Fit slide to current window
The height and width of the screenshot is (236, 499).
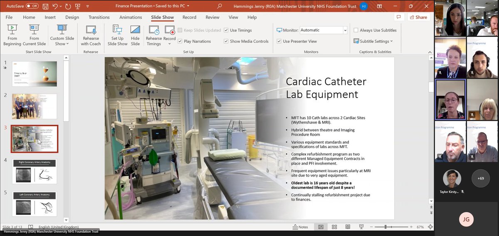430,227
